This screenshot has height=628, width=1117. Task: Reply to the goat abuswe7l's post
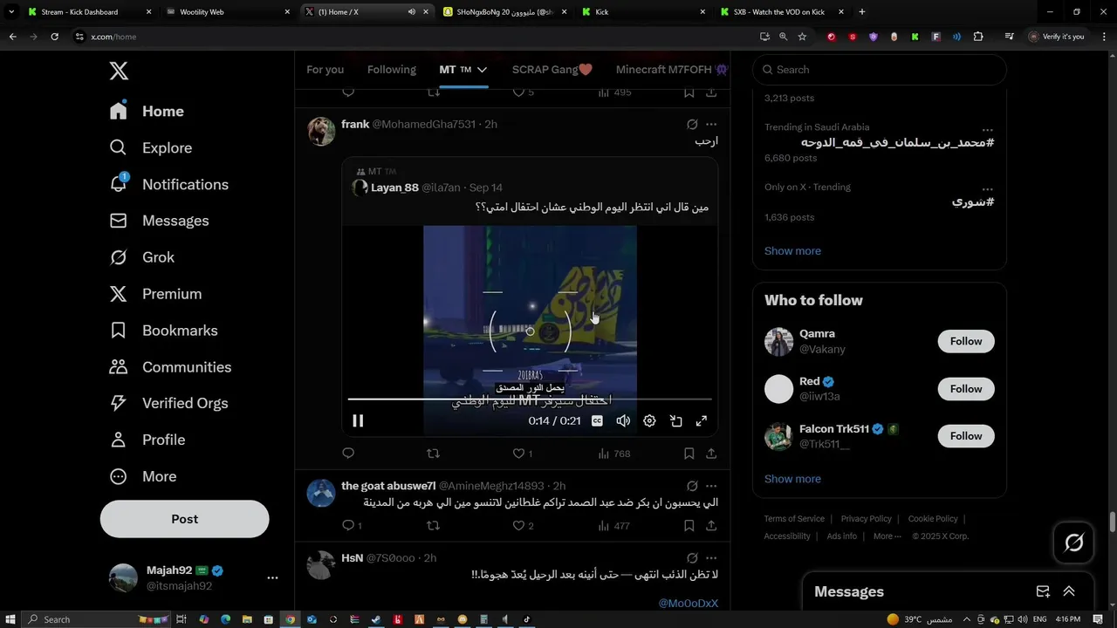352,526
